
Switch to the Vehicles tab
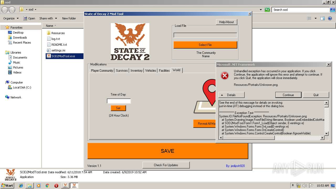(x=151, y=71)
